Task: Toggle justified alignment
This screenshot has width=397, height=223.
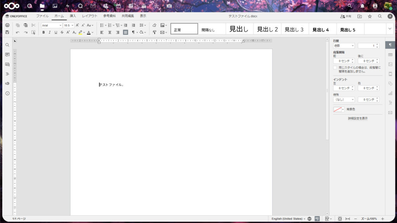Action: 126,33
